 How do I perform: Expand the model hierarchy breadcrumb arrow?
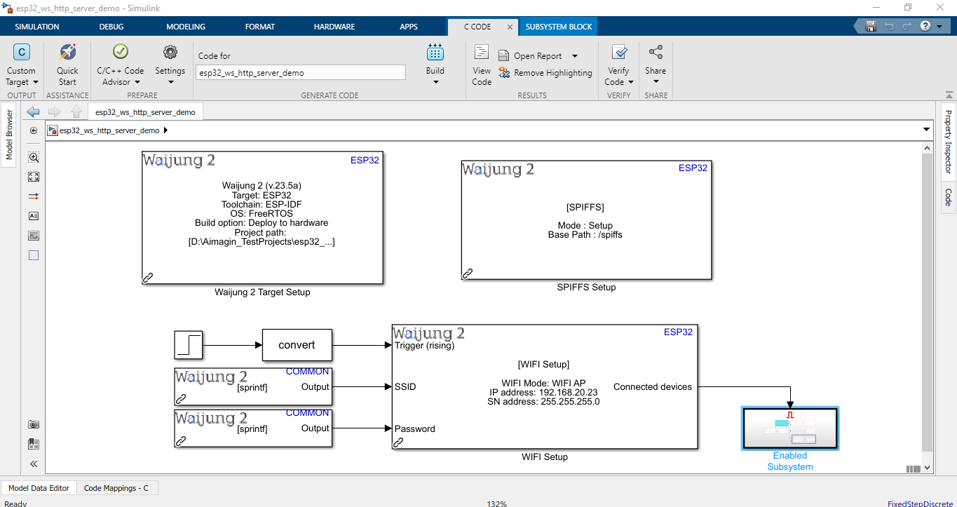166,130
